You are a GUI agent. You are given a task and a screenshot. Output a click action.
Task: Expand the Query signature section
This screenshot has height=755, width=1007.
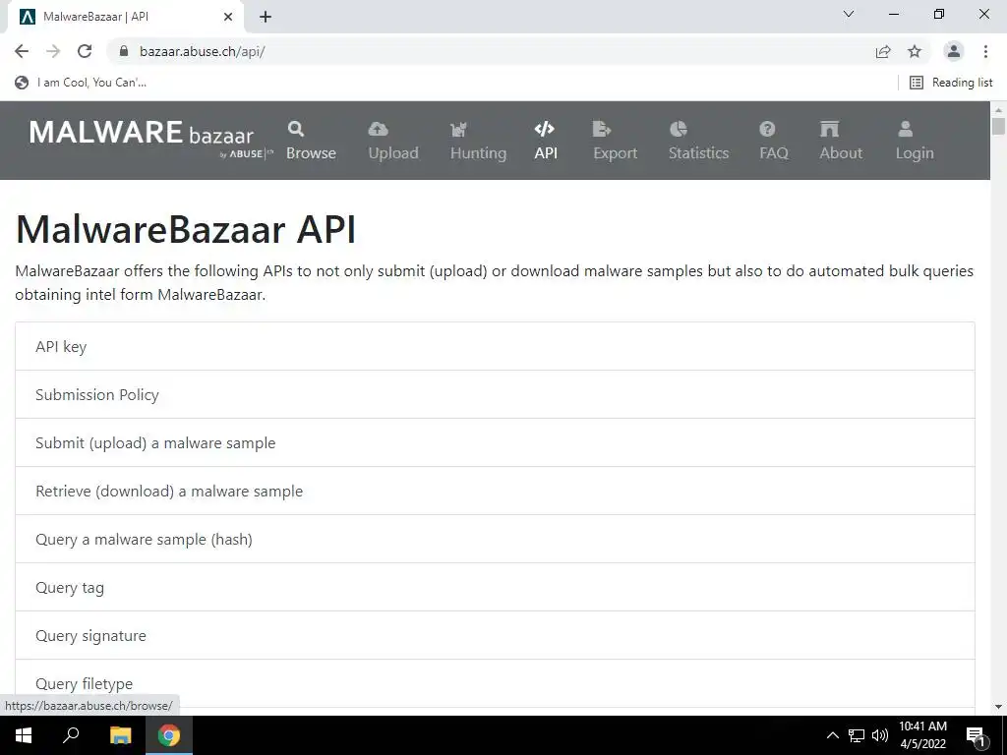pos(496,636)
